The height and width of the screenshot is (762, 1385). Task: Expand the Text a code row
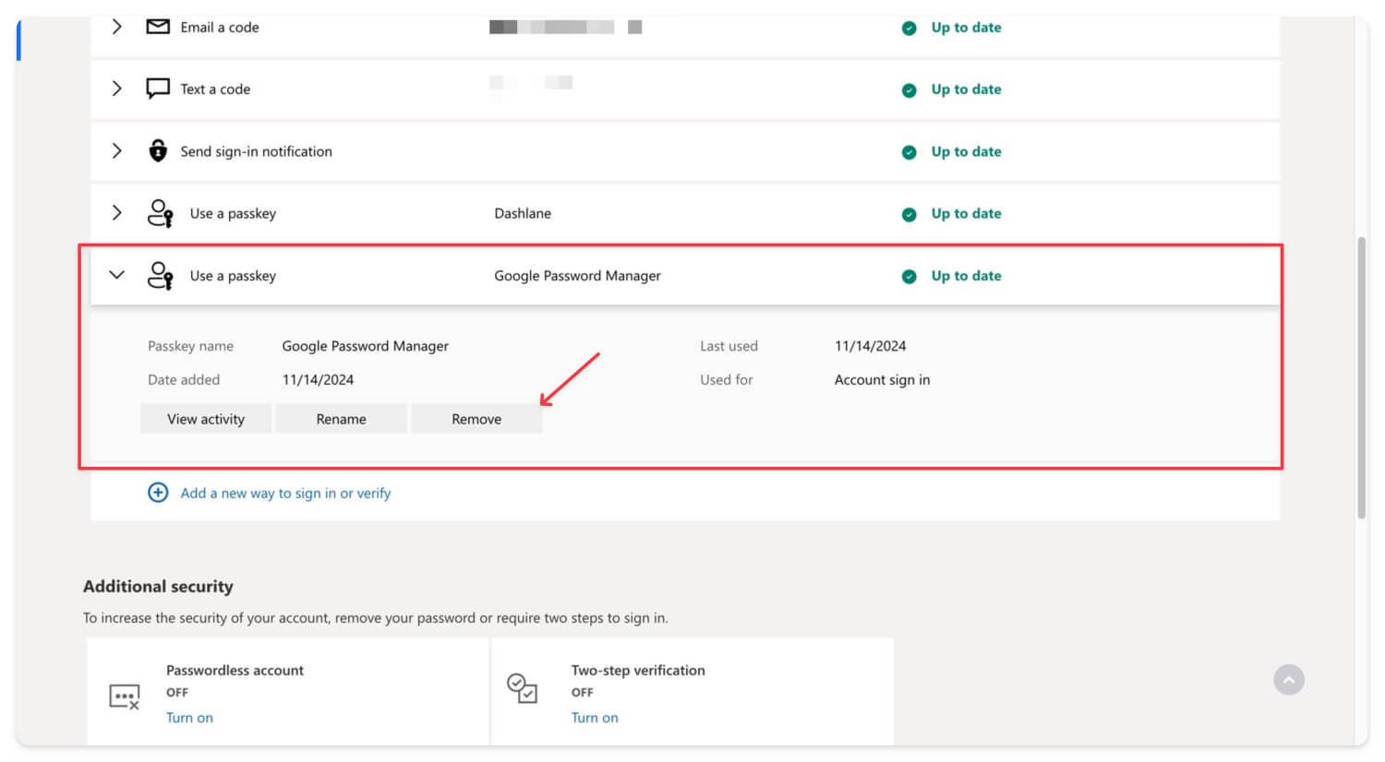pos(116,89)
